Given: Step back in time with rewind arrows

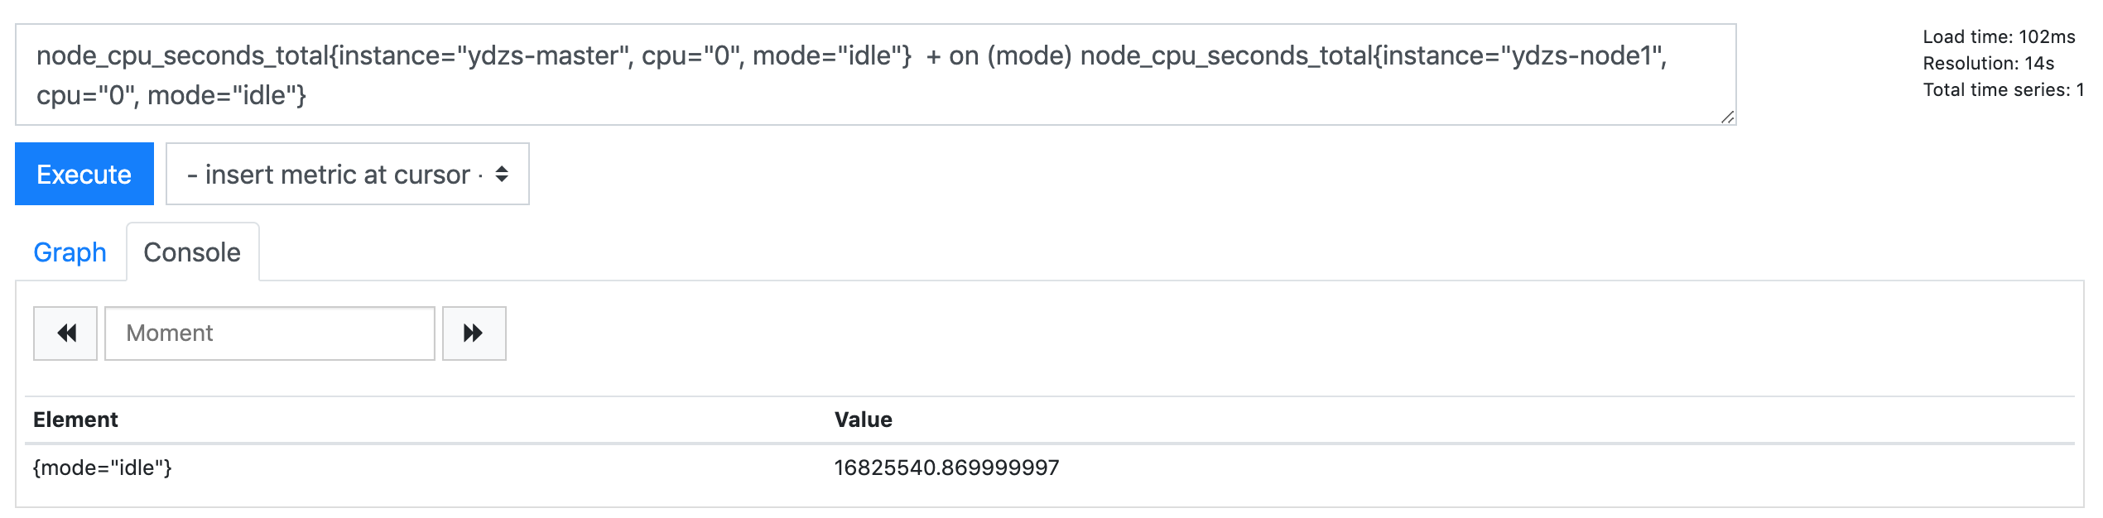Looking at the screenshot, I should [65, 333].
